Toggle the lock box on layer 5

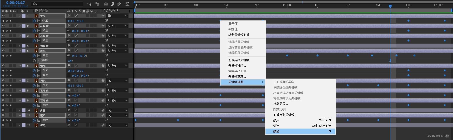[x=14, y=51]
